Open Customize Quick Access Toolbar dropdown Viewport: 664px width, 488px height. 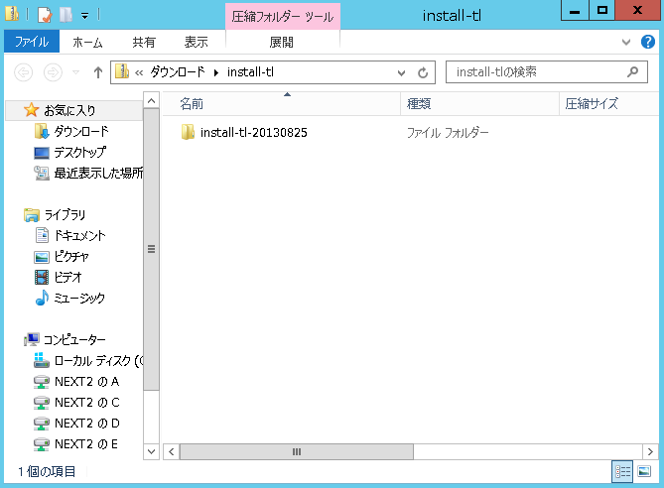click(84, 16)
